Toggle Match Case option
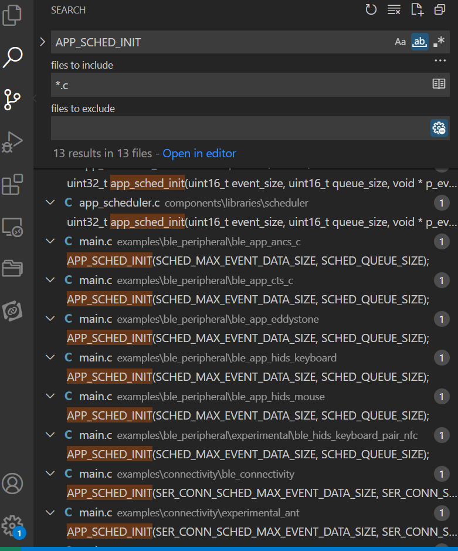The height and width of the screenshot is (551, 458). coord(400,42)
